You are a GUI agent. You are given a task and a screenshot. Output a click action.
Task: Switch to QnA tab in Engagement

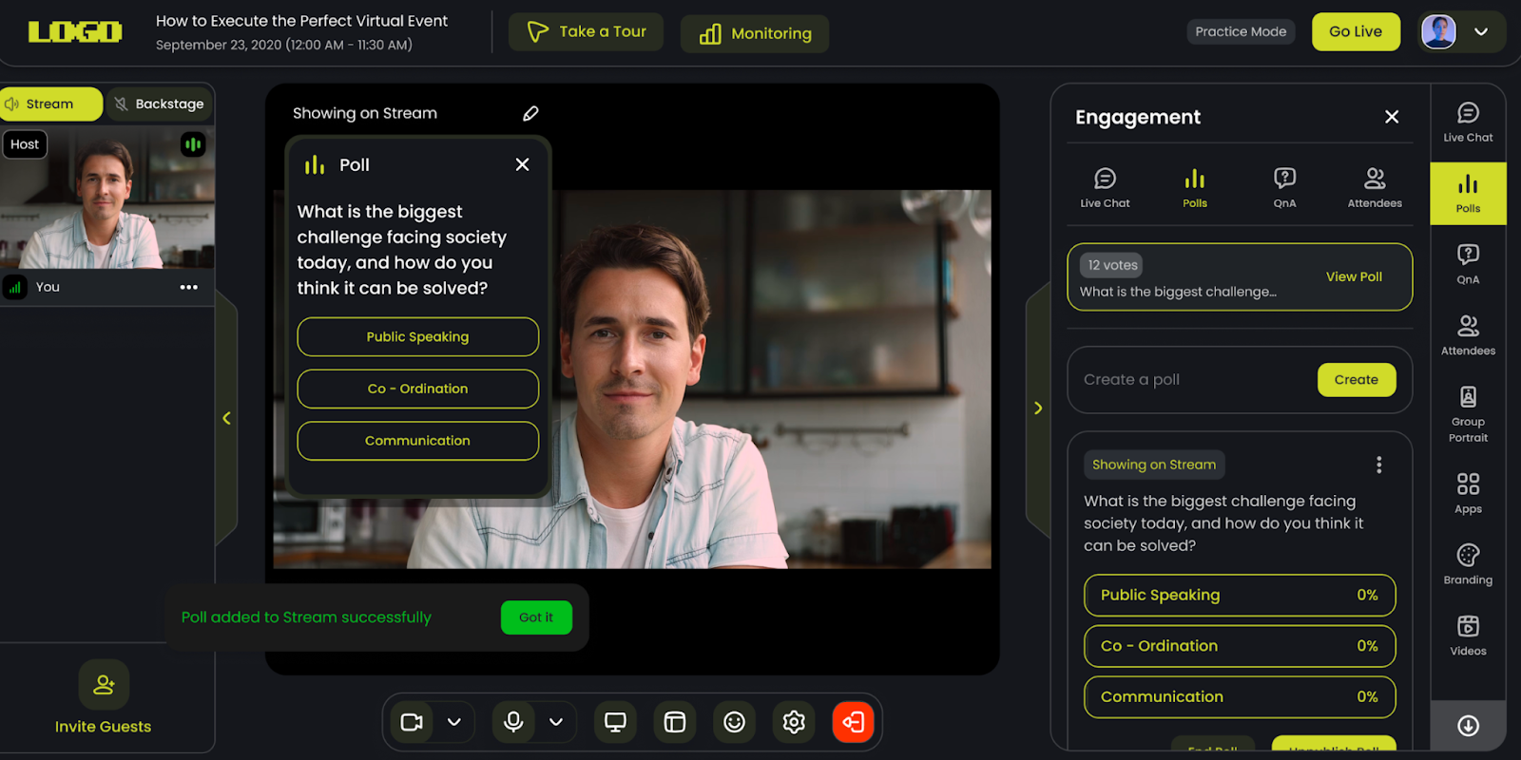point(1284,187)
